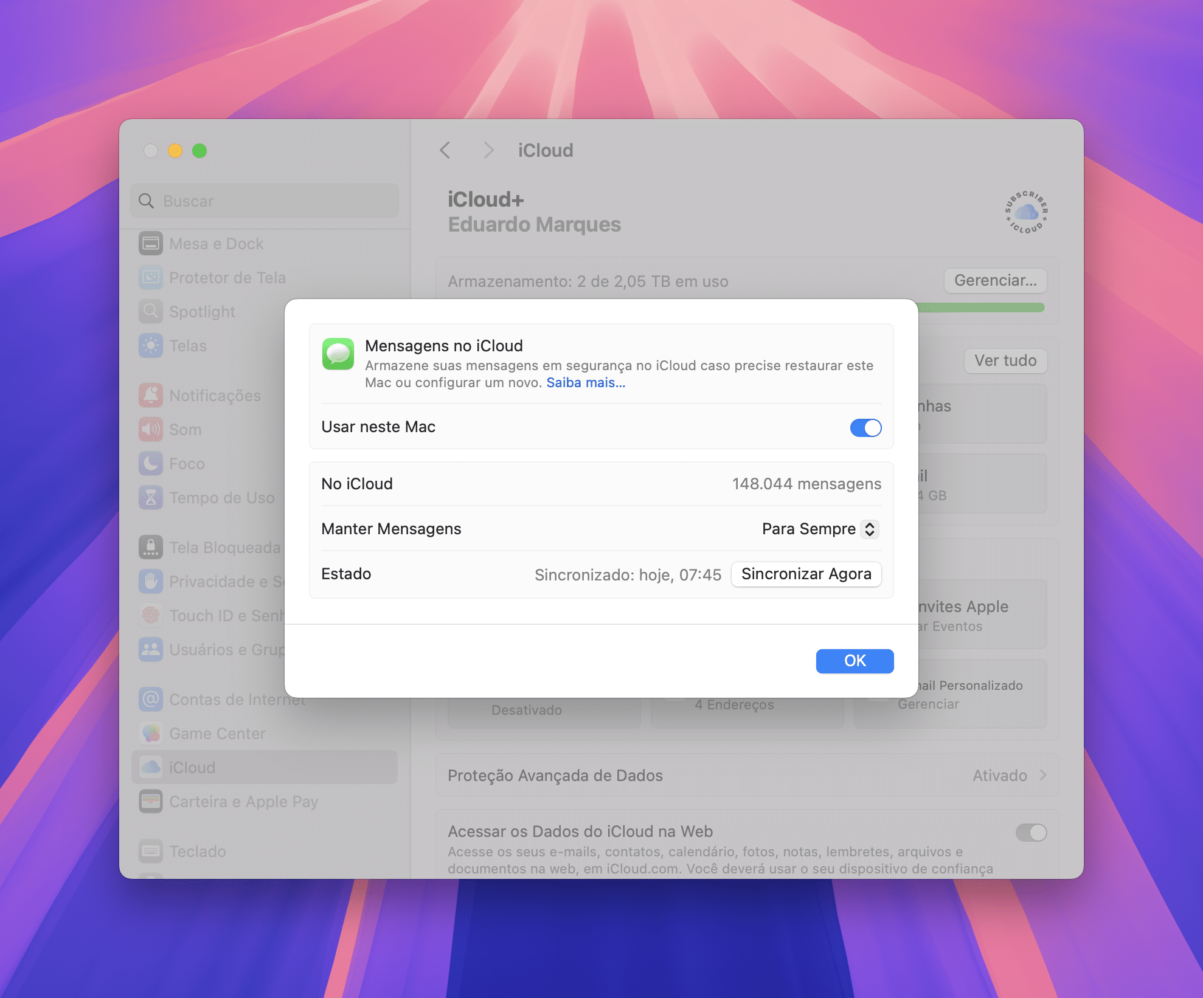This screenshot has height=998, width=1203.
Task: Click the iCloud subscriber badge
Action: tap(1026, 212)
